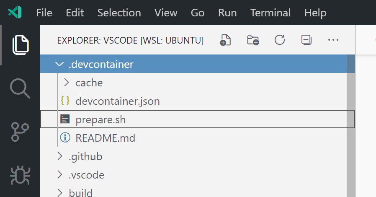Open Source Control view icon
This screenshot has width=376, height=197.
[x=20, y=132]
